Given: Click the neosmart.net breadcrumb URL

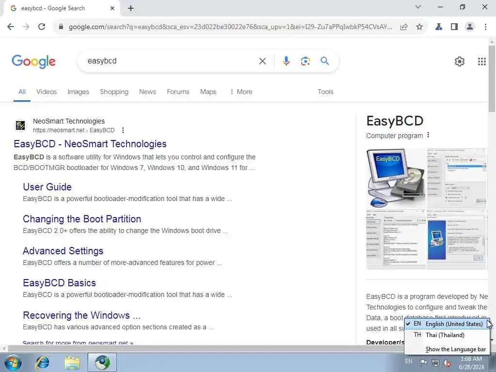Looking at the screenshot, I should pyautogui.click(x=74, y=130).
